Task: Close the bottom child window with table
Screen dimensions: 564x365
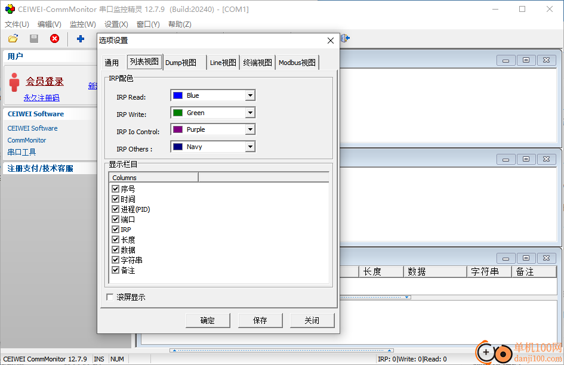Action: coord(546,258)
